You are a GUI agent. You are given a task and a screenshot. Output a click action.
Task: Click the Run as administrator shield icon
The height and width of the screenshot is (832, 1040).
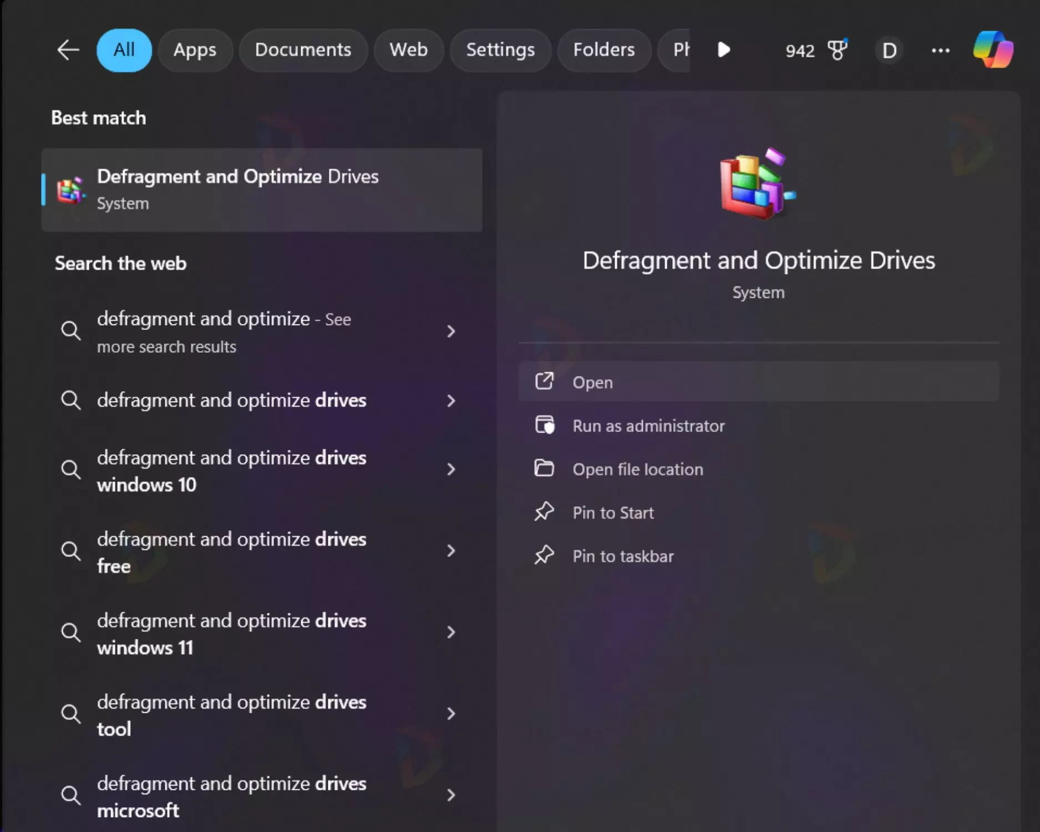[544, 425]
